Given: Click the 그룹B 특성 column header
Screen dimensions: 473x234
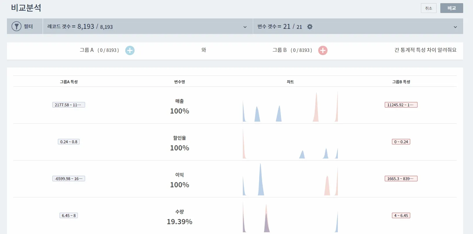Looking at the screenshot, I should click(x=401, y=82).
